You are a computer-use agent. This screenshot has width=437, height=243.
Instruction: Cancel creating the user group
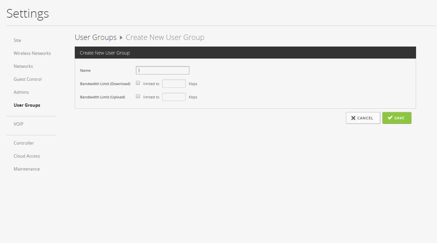click(x=363, y=118)
